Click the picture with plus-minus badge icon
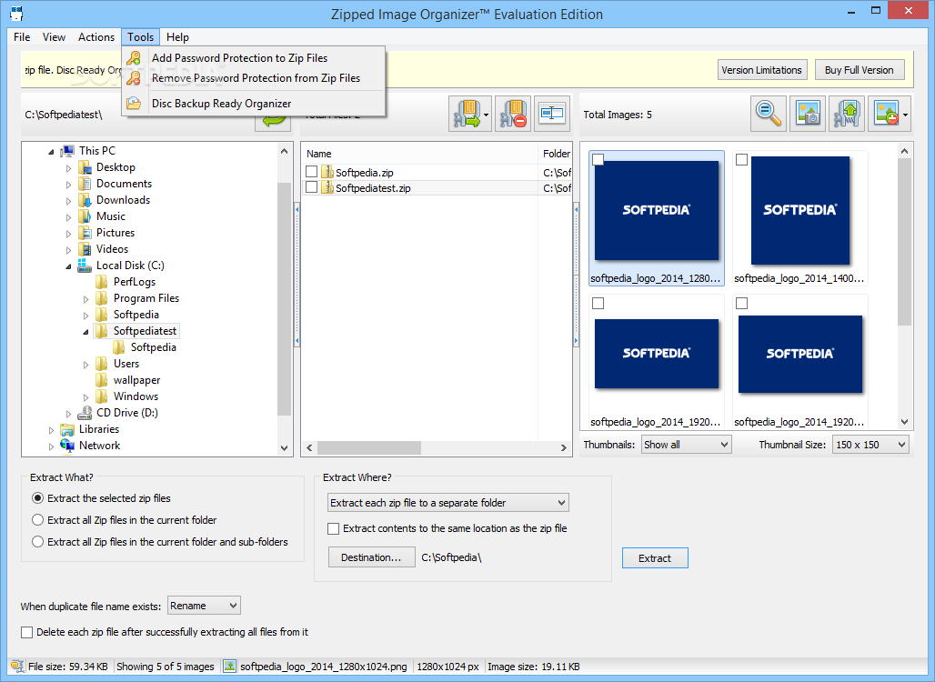The height and width of the screenshot is (682, 935). 886,114
